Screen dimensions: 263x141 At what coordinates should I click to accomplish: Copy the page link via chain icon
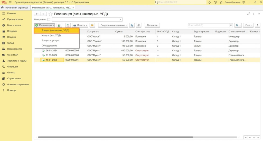coord(249,14)
